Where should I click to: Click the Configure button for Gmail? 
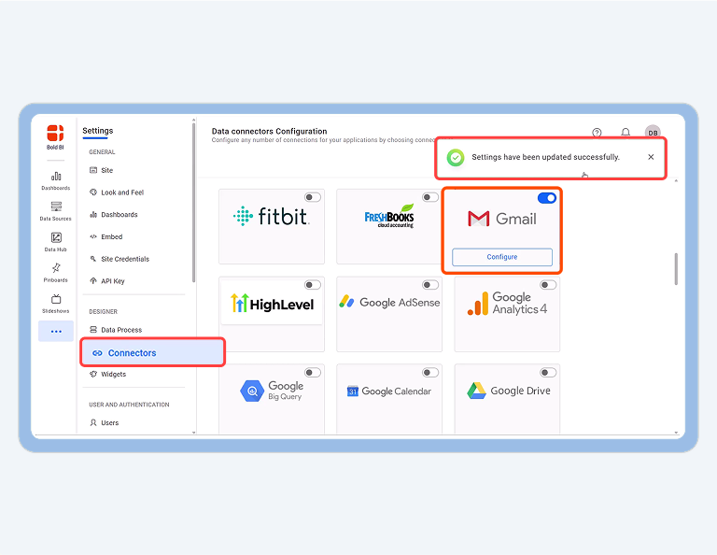(502, 257)
